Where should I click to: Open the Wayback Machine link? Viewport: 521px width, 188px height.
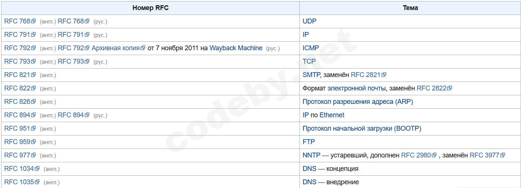tap(236, 48)
